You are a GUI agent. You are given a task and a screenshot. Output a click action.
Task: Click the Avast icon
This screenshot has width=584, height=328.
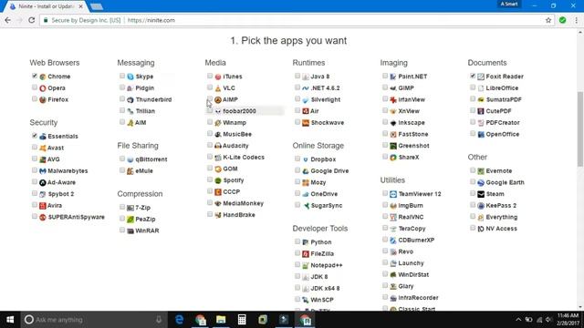coord(43,148)
